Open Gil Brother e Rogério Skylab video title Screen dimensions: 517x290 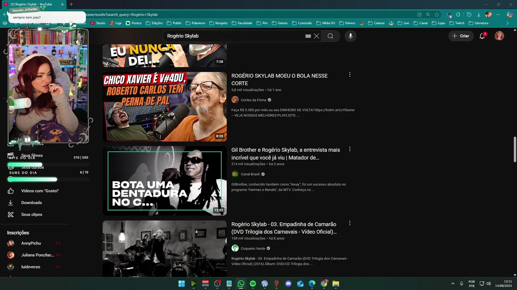point(286,153)
